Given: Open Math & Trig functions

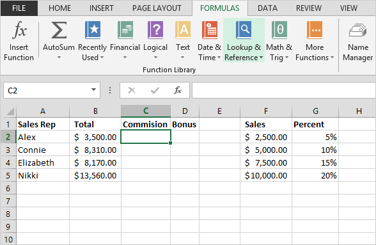Looking at the screenshot, I should click(x=279, y=41).
